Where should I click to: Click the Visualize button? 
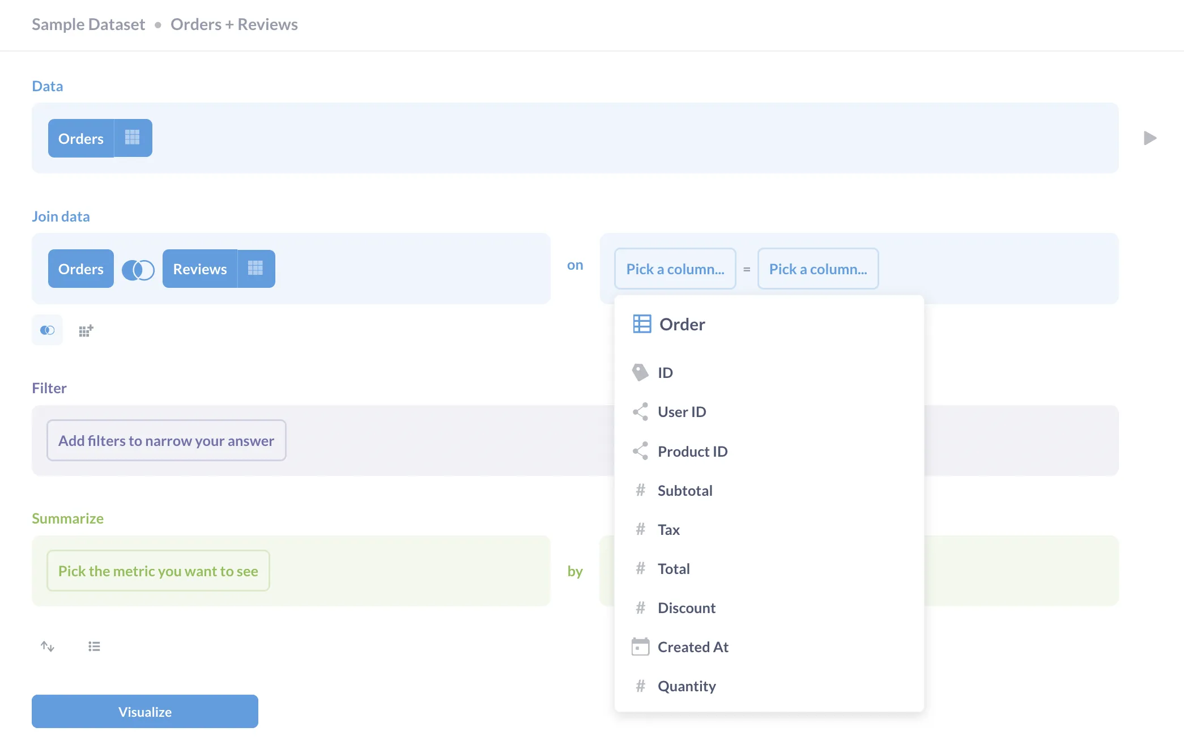pos(145,712)
